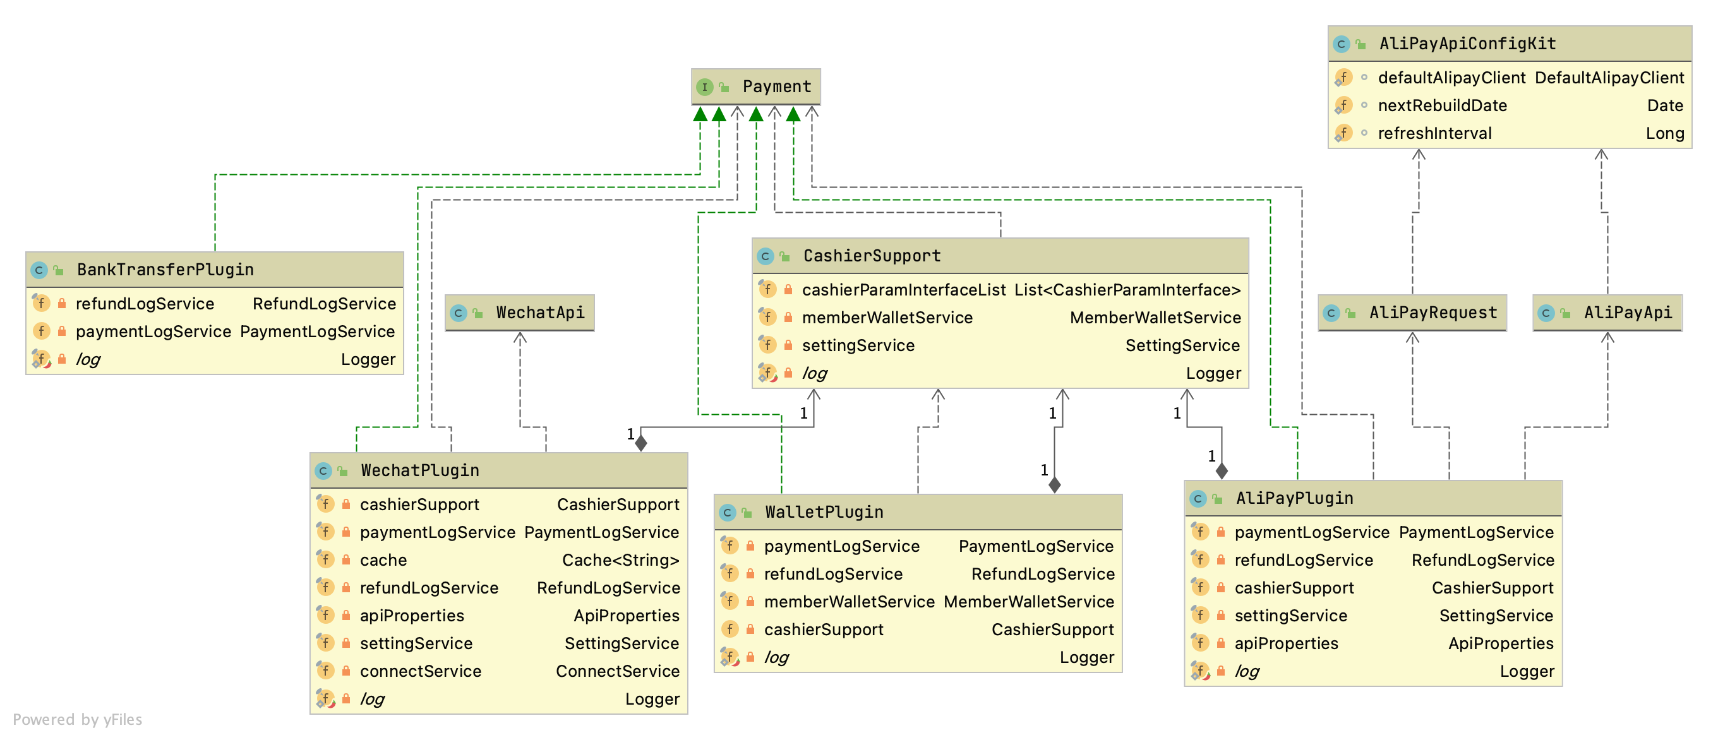Click the Logger type in BankTransferPlugin

click(x=368, y=359)
